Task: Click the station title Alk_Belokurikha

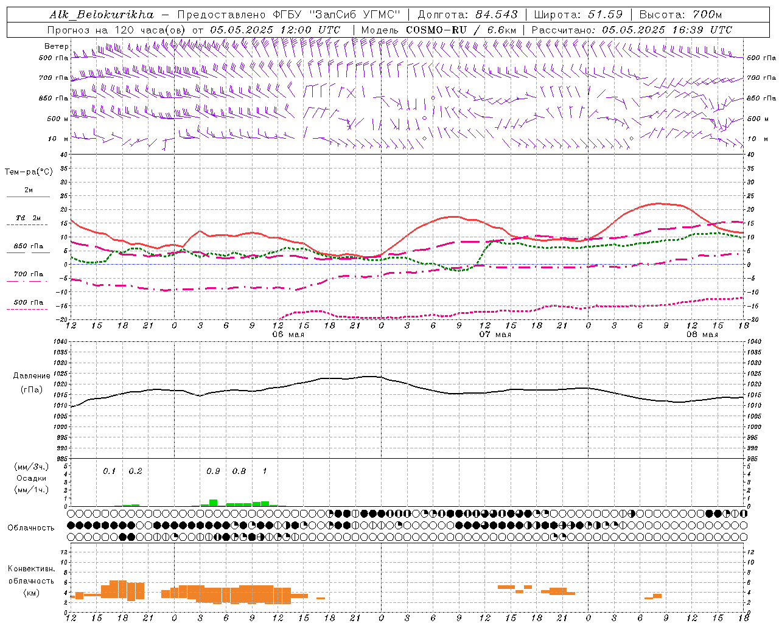Action: pyautogui.click(x=102, y=15)
